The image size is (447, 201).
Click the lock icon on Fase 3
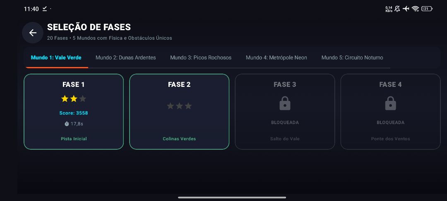click(285, 103)
